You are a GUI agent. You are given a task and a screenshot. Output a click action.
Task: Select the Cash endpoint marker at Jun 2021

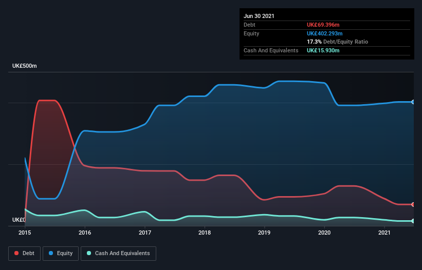[x=413, y=221]
